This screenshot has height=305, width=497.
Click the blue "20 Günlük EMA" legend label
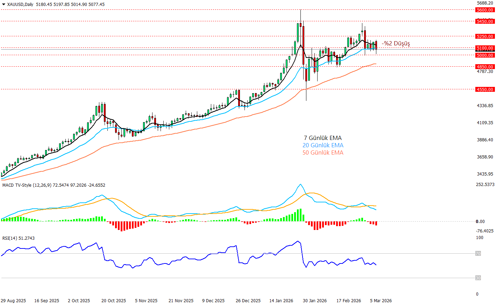click(x=322, y=145)
